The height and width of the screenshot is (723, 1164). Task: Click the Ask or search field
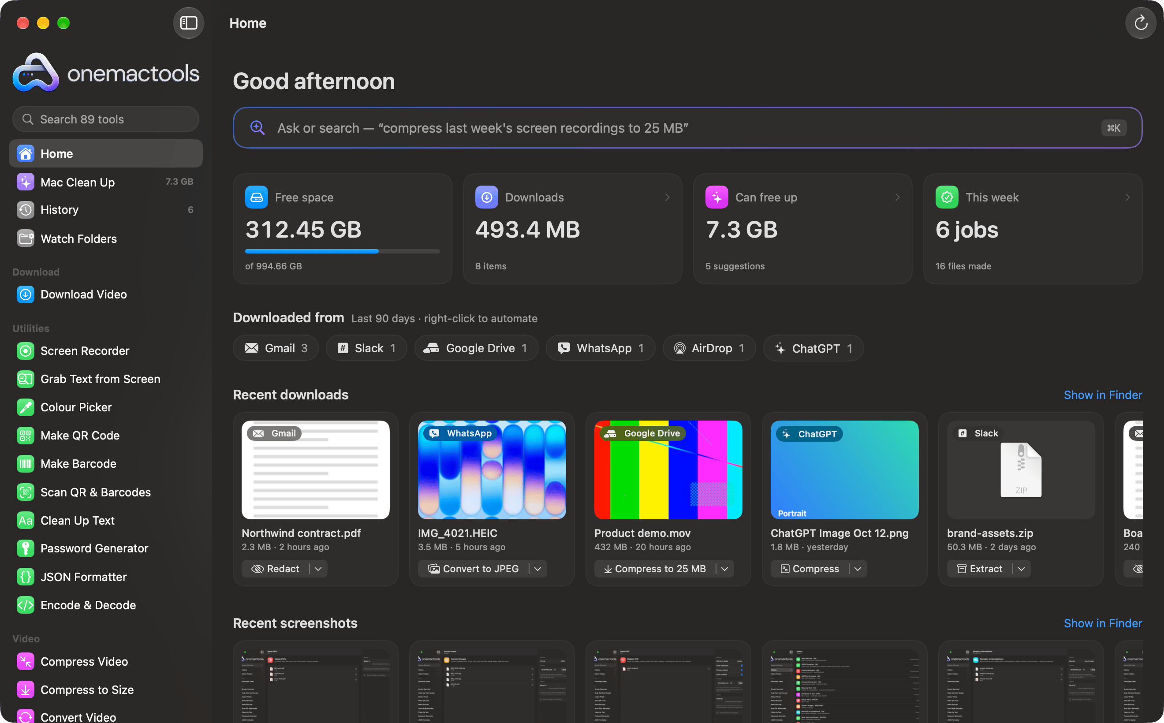(x=687, y=128)
